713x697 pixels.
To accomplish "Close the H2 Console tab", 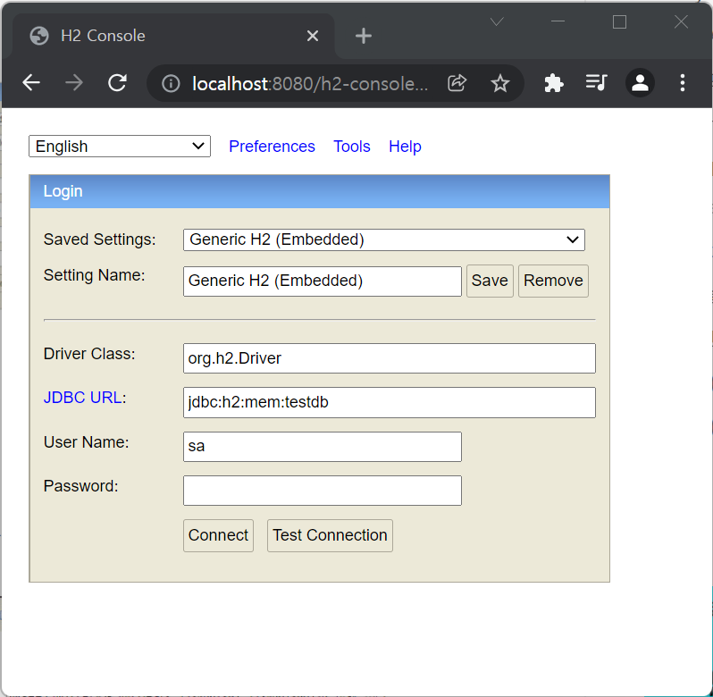I will pos(313,36).
